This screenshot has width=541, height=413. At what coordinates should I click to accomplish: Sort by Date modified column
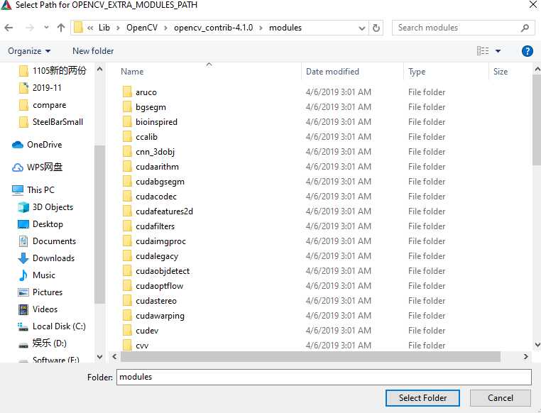click(x=332, y=72)
